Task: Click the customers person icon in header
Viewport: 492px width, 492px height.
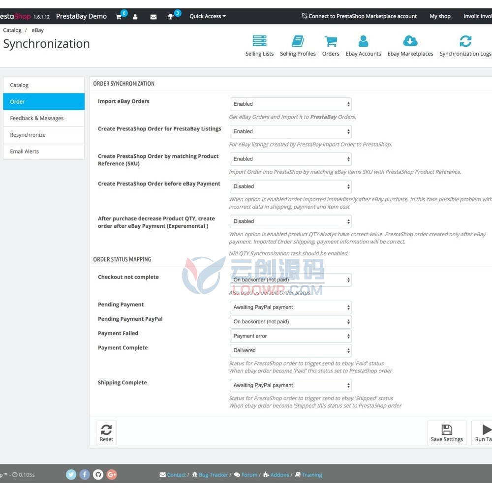Action: [x=135, y=17]
